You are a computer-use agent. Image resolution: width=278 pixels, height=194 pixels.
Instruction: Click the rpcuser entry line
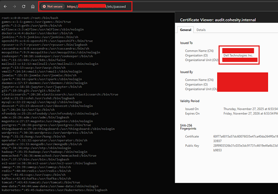(44, 45)
